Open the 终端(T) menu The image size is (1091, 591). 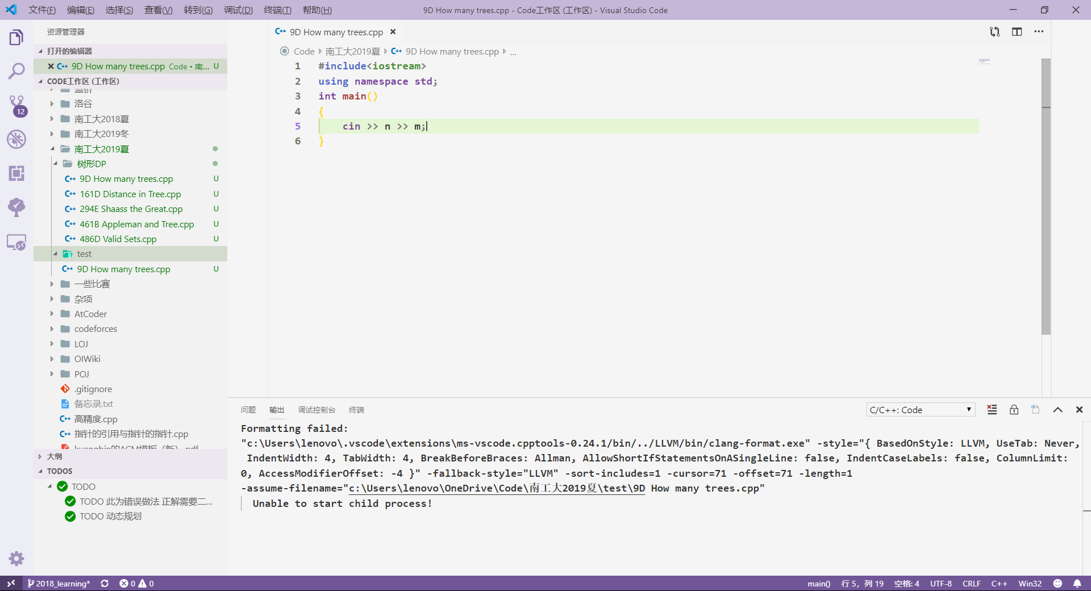click(278, 10)
